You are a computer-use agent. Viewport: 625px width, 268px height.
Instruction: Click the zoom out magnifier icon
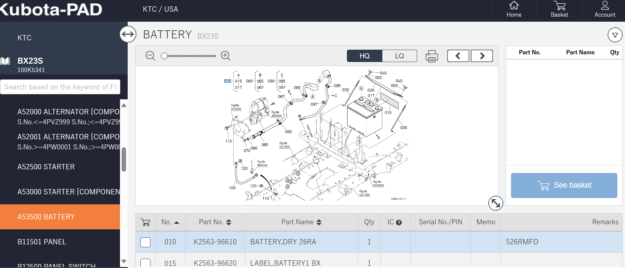coord(150,56)
